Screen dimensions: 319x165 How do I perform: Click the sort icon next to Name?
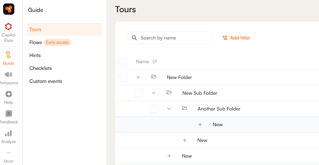click(x=155, y=62)
